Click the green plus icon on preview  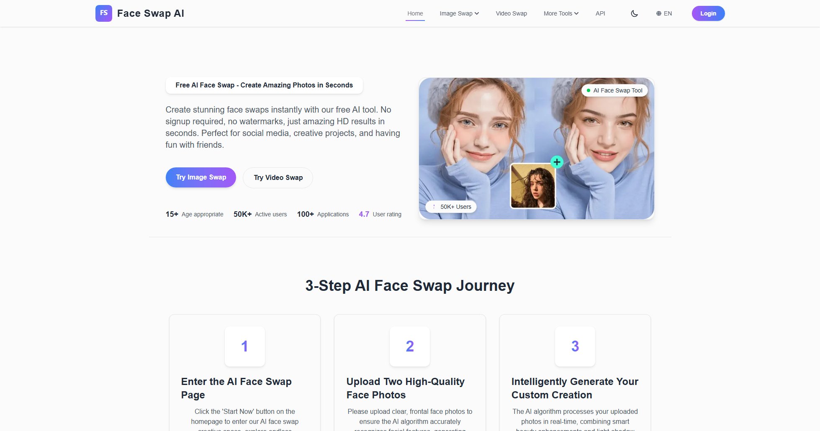[557, 162]
